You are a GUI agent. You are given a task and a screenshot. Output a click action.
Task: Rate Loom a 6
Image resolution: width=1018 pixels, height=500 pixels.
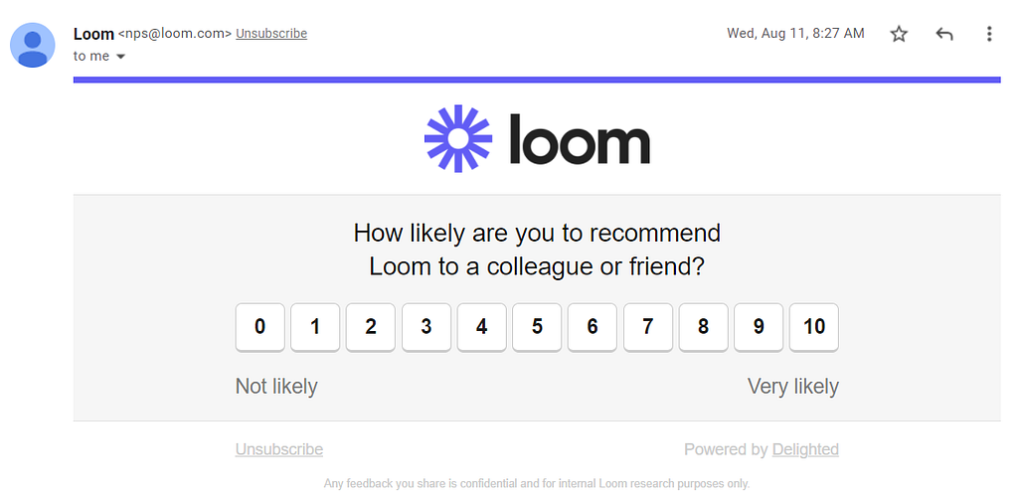[593, 327]
